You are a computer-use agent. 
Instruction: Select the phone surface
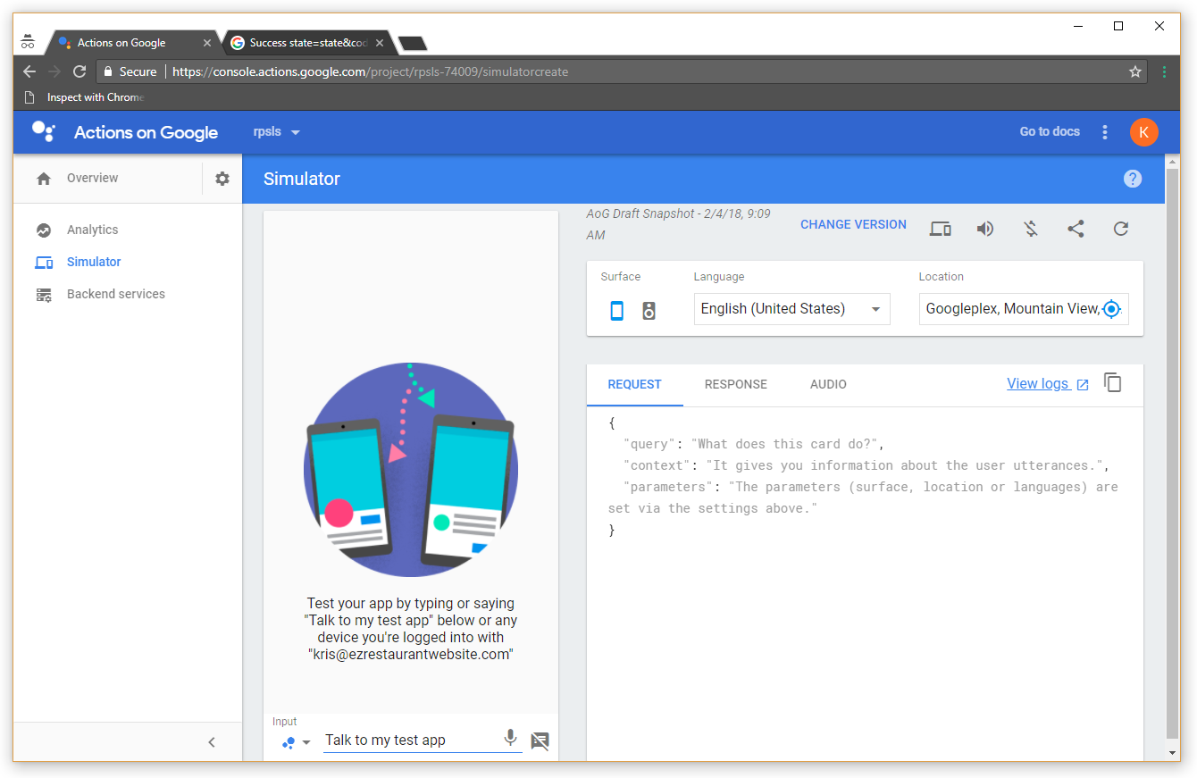(x=616, y=310)
